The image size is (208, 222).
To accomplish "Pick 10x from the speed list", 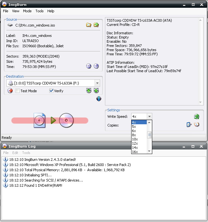I will 139,139.
